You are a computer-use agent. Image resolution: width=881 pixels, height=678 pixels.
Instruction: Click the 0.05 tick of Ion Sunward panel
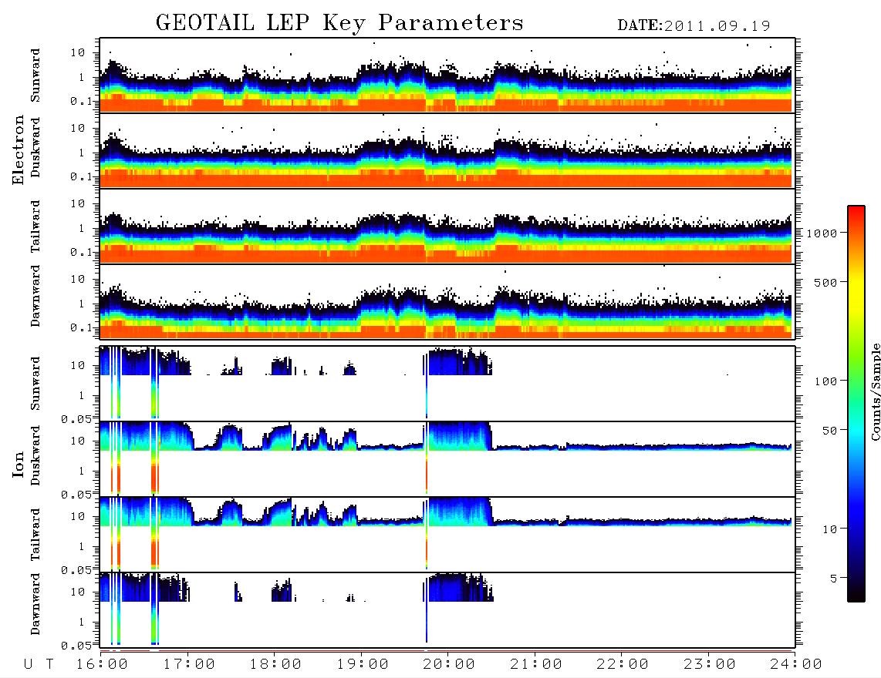[x=76, y=418]
